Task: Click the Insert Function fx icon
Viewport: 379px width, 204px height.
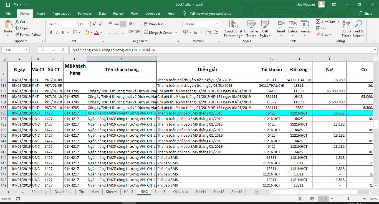Action: coord(63,50)
